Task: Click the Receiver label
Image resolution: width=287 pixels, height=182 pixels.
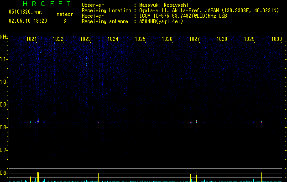Action: pos(93,16)
